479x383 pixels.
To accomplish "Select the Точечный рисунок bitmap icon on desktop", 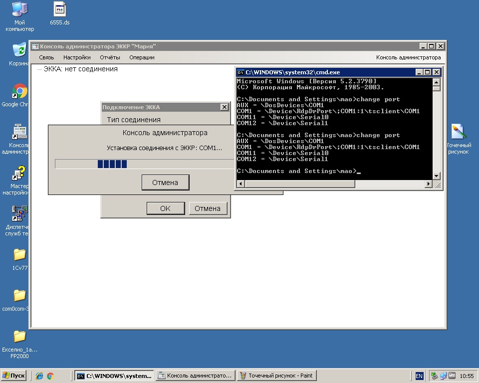I will pyautogui.click(x=458, y=132).
